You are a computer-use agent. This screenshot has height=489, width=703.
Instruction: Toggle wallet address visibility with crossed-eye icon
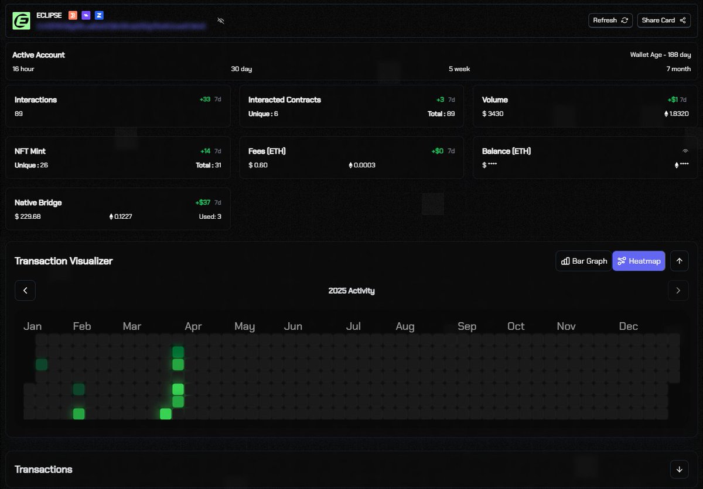221,20
